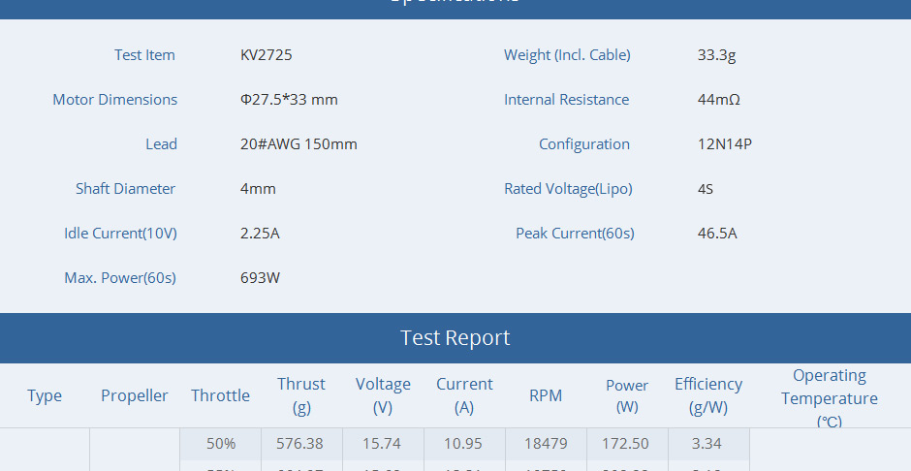The width and height of the screenshot is (911, 471).
Task: Select the KV2725 test item value
Action: [266, 55]
